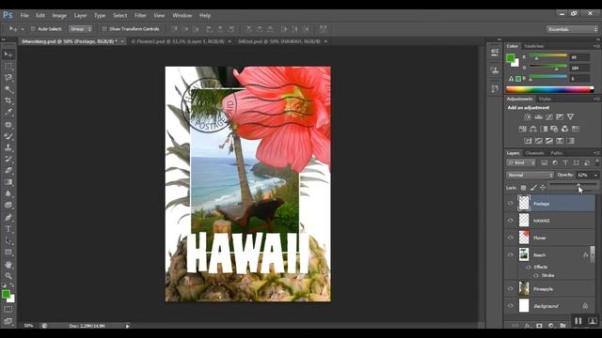The image size is (602, 338).
Task: Add a Vibrance adjustment
Action: 571,116
